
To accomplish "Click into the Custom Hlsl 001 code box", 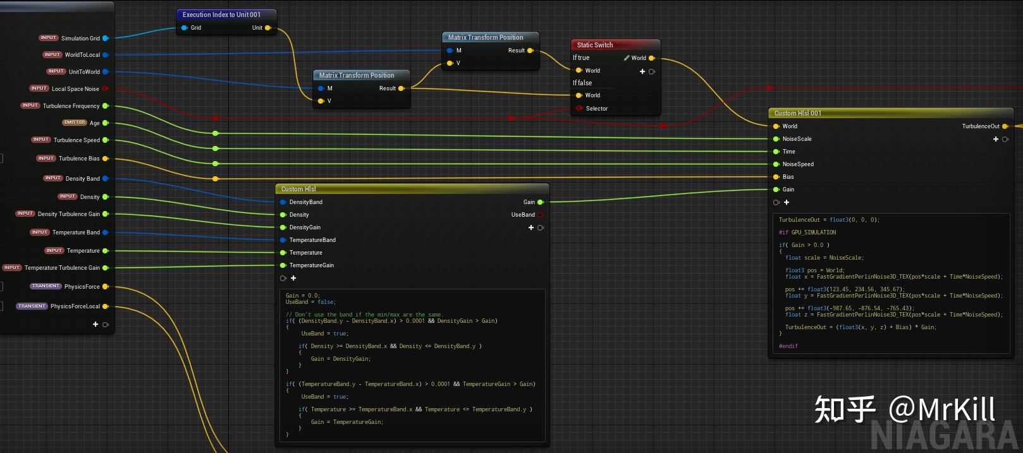I will click(x=891, y=283).
